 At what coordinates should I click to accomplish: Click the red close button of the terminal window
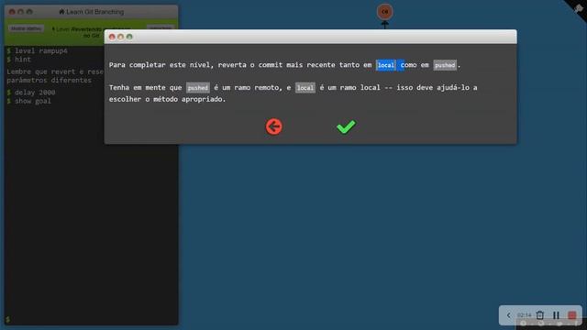(x=12, y=12)
